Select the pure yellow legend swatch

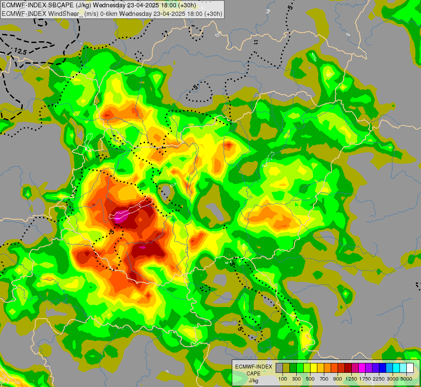point(314,368)
